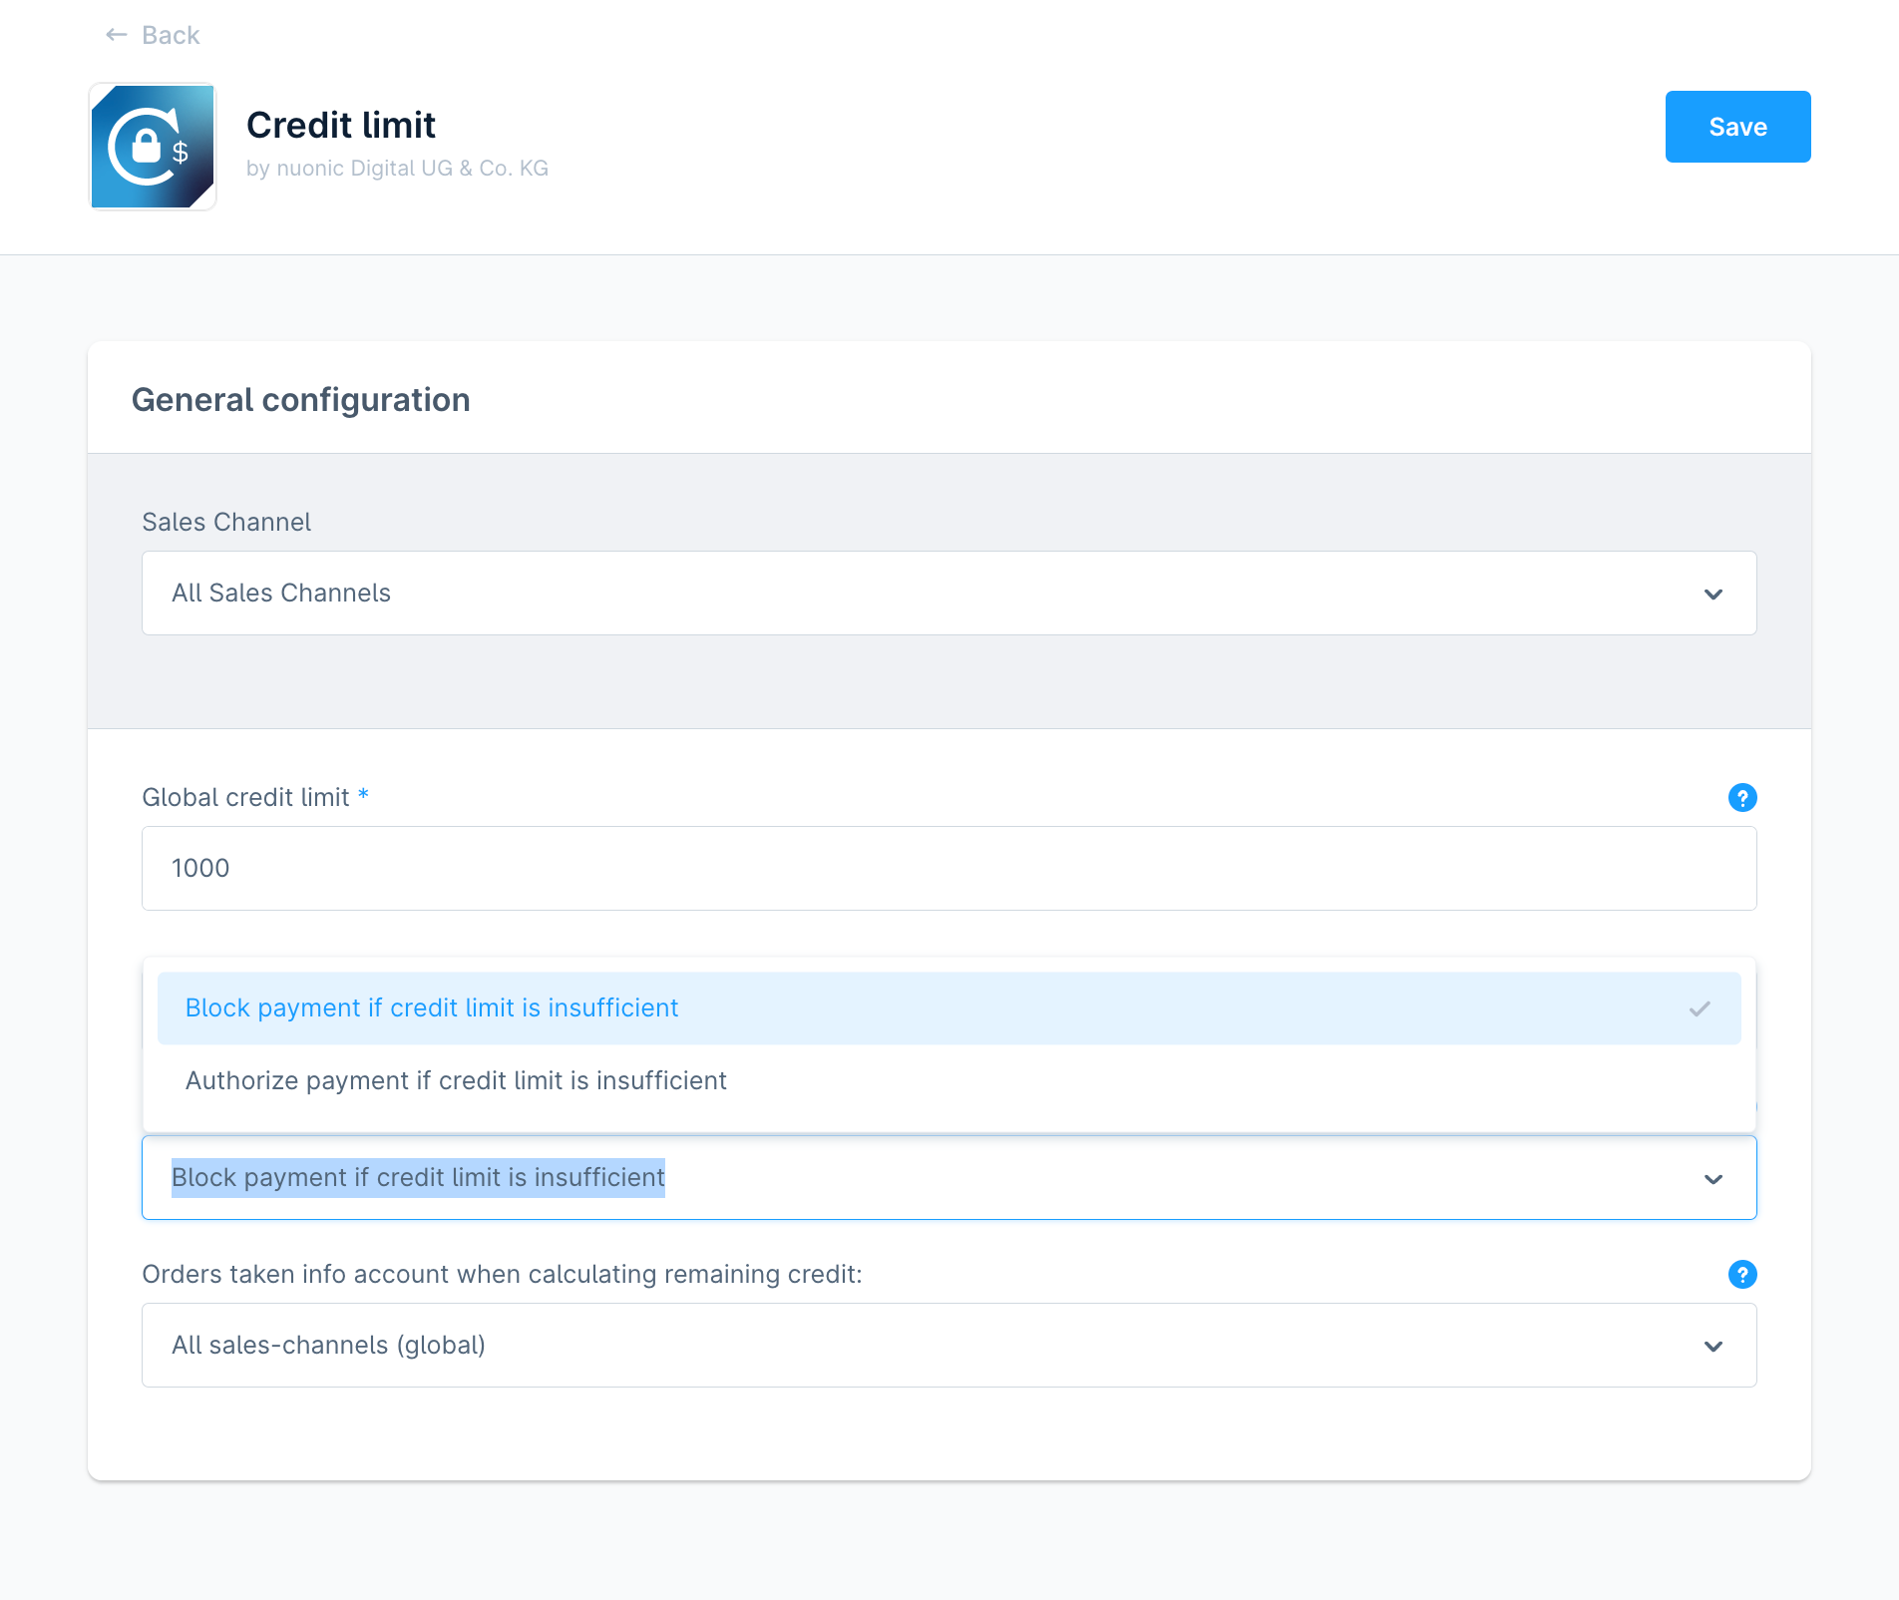Viewport: 1899px width, 1600px height.
Task: Open the All Sales Channels select box
Action: [x=949, y=593]
